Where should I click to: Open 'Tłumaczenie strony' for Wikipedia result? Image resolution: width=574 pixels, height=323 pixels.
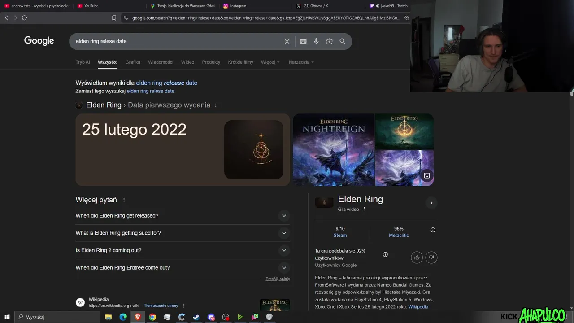[161, 306]
